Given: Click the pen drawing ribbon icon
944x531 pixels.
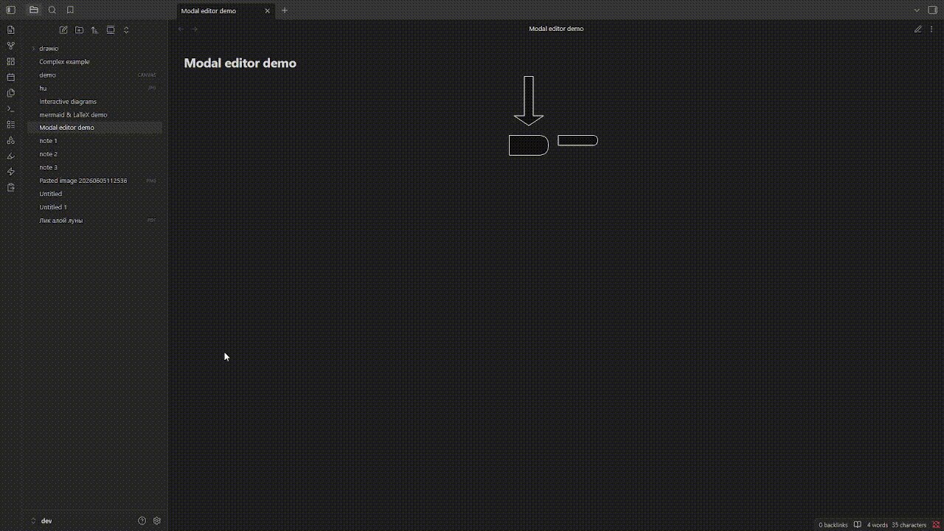Looking at the screenshot, I should [10, 156].
